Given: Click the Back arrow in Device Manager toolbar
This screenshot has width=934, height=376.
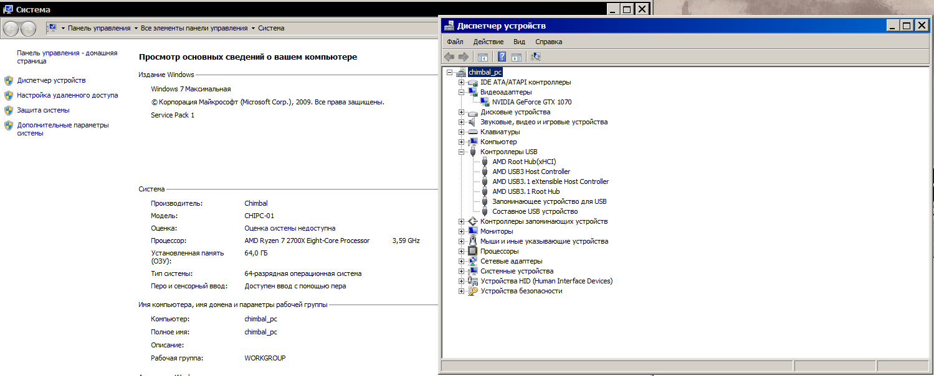Looking at the screenshot, I should pos(449,57).
